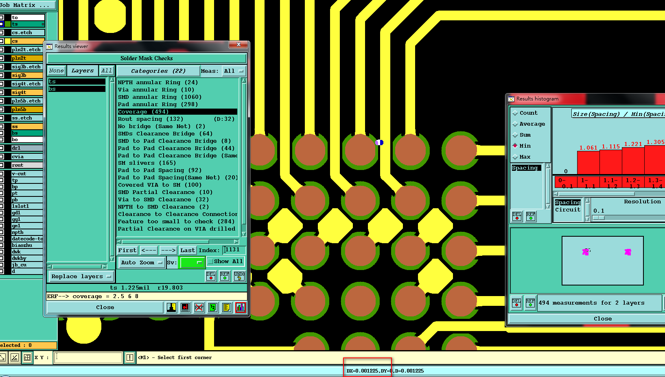665x377 pixels.
Task: Click Spacing/Circuit list scroll-down arrow
Action: click(587, 219)
